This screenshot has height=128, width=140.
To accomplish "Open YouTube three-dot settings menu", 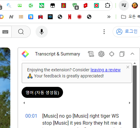I will pos(104,32).
